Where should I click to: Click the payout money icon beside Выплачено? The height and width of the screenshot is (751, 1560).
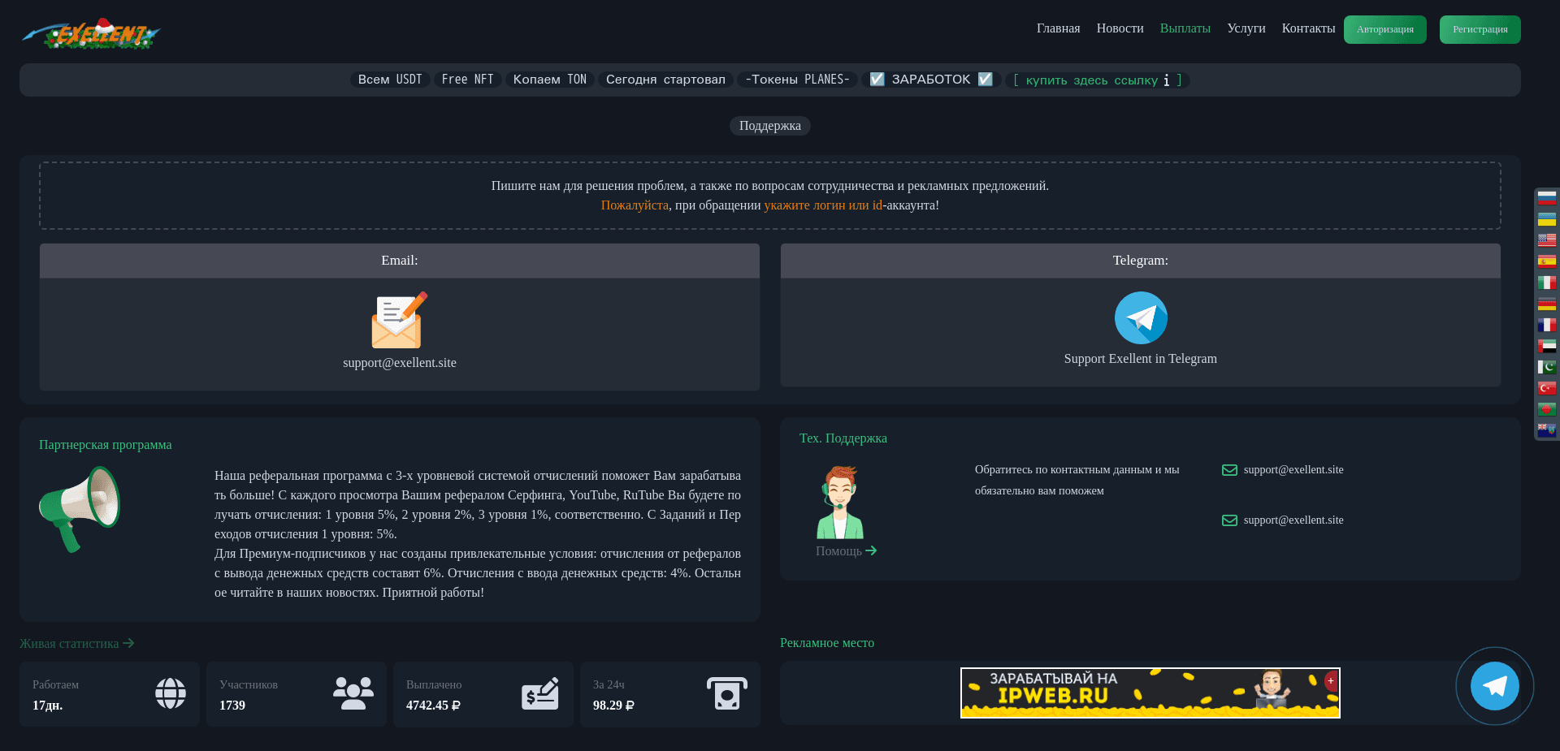[539, 694]
